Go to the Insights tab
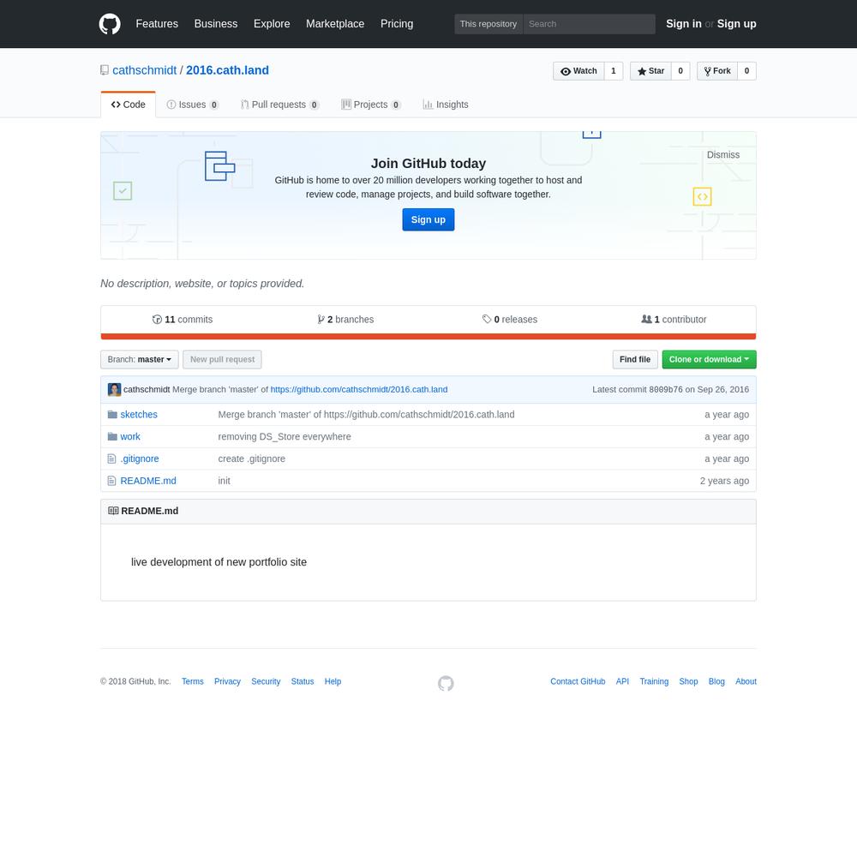The height and width of the screenshot is (857, 857). tap(446, 105)
